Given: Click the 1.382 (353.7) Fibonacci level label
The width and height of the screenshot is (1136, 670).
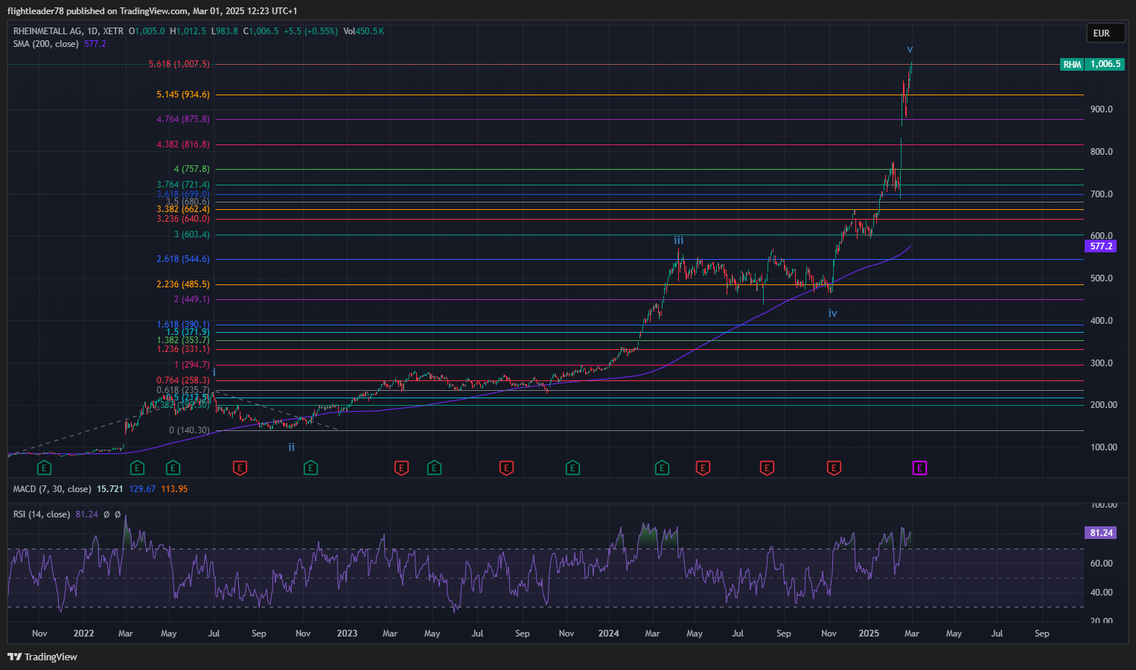Looking at the screenshot, I should tap(183, 340).
